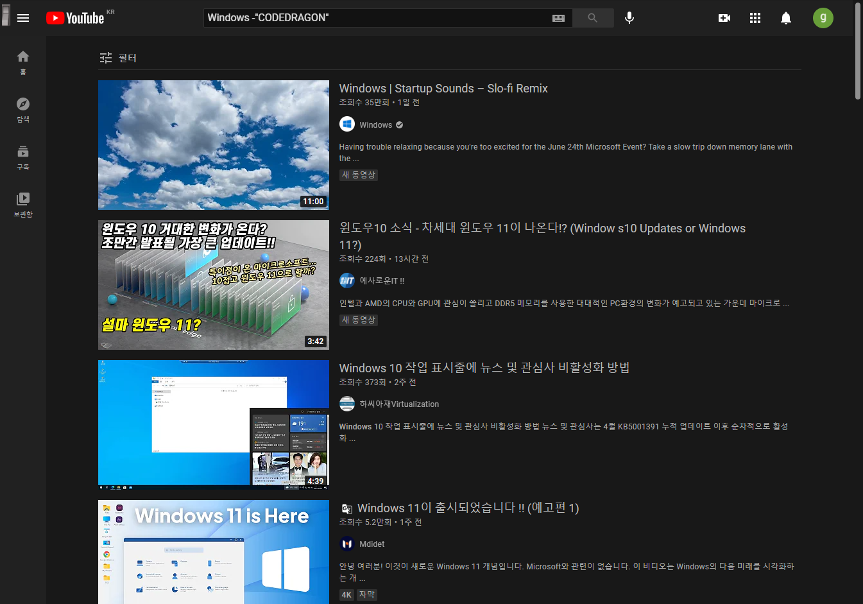Click the 조회수 35만회 • 1일 전 text
The image size is (863, 604).
tap(379, 103)
